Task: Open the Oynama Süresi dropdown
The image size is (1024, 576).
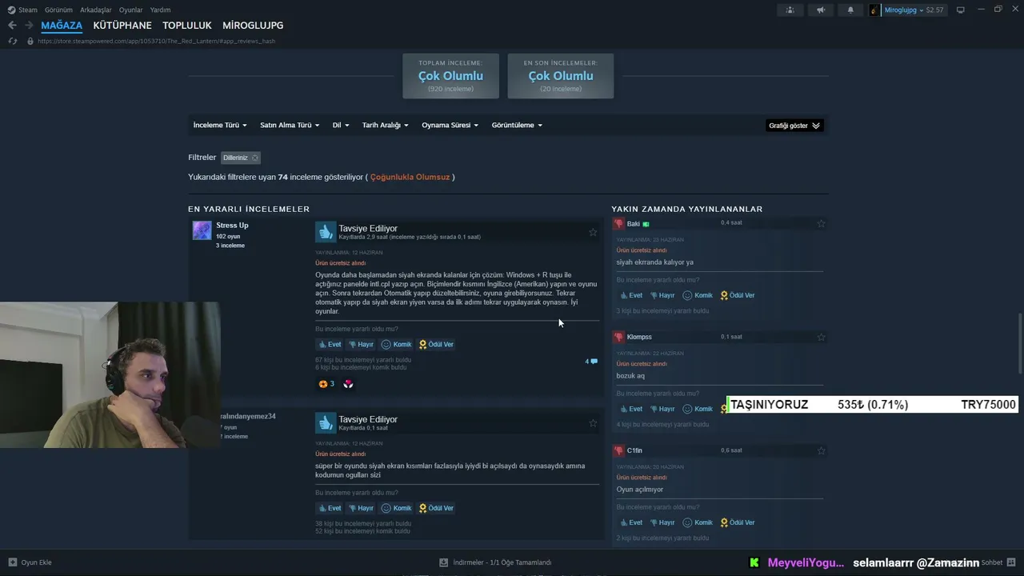Action: [x=450, y=125]
